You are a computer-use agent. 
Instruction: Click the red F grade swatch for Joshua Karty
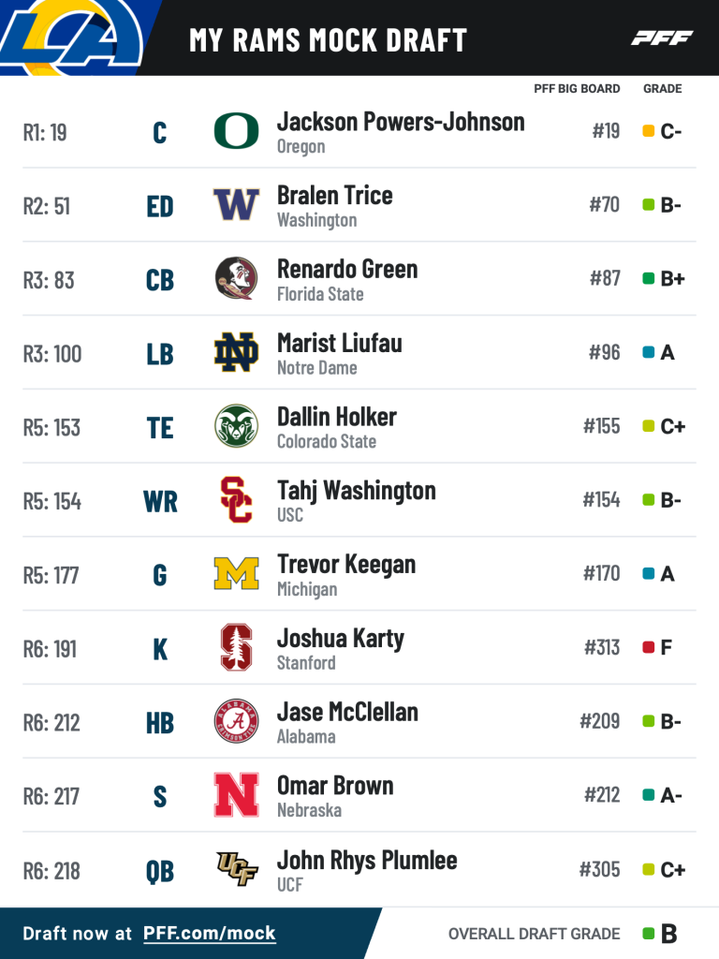pyautogui.click(x=648, y=647)
